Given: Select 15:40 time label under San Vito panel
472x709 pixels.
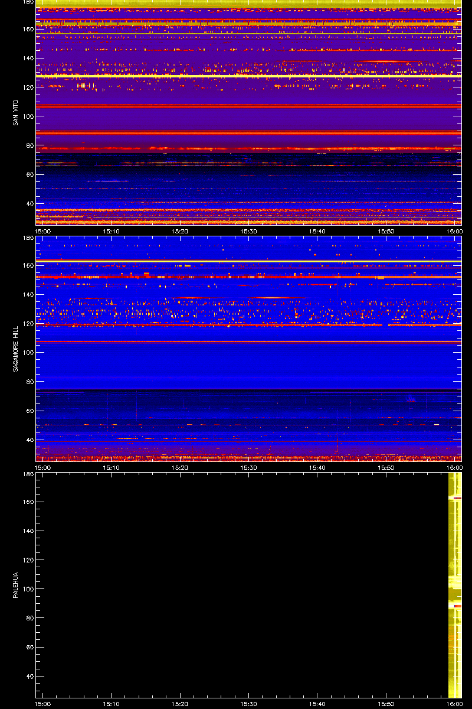Looking at the screenshot, I should [x=318, y=231].
